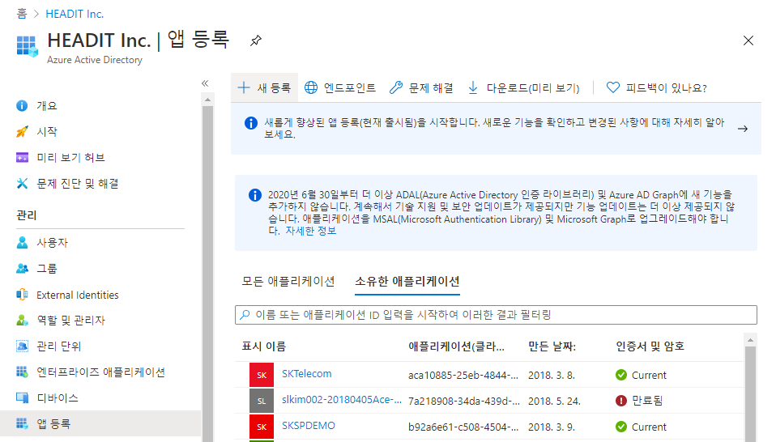Open slkim002-20180405Ace application link
This screenshot has height=442, width=776.
[x=342, y=399]
